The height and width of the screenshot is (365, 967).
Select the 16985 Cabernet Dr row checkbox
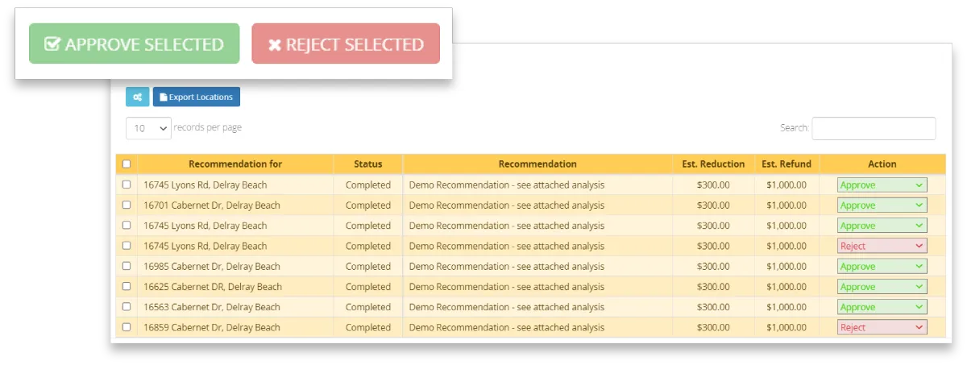[127, 267]
